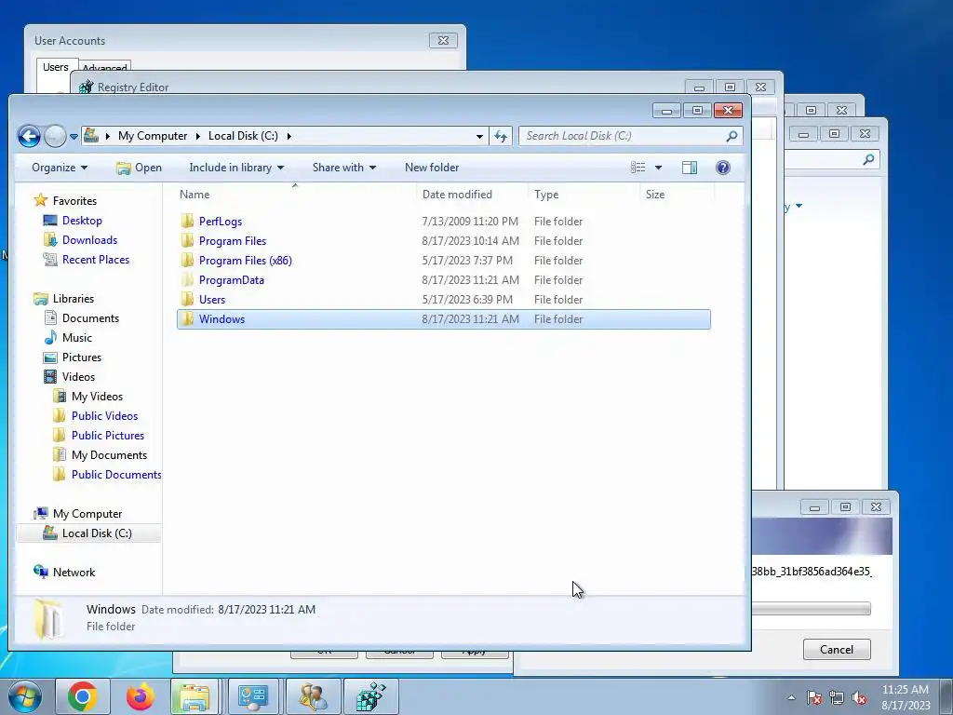Click the Registry Editor title icon

pos(87,87)
